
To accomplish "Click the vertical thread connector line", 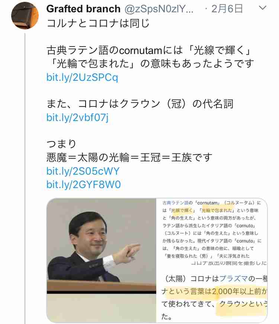I will point(25,178).
